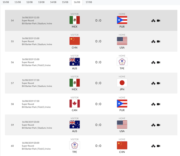The image size is (180, 156).
Task: Click video camera icon for game 60
Action: [x=158, y=146]
